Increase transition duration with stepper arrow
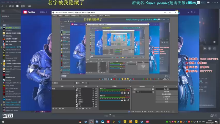The width and height of the screenshot is (220, 124). tap(153, 91)
